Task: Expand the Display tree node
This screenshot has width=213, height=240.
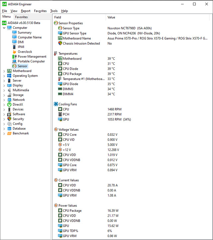Action: (4, 85)
